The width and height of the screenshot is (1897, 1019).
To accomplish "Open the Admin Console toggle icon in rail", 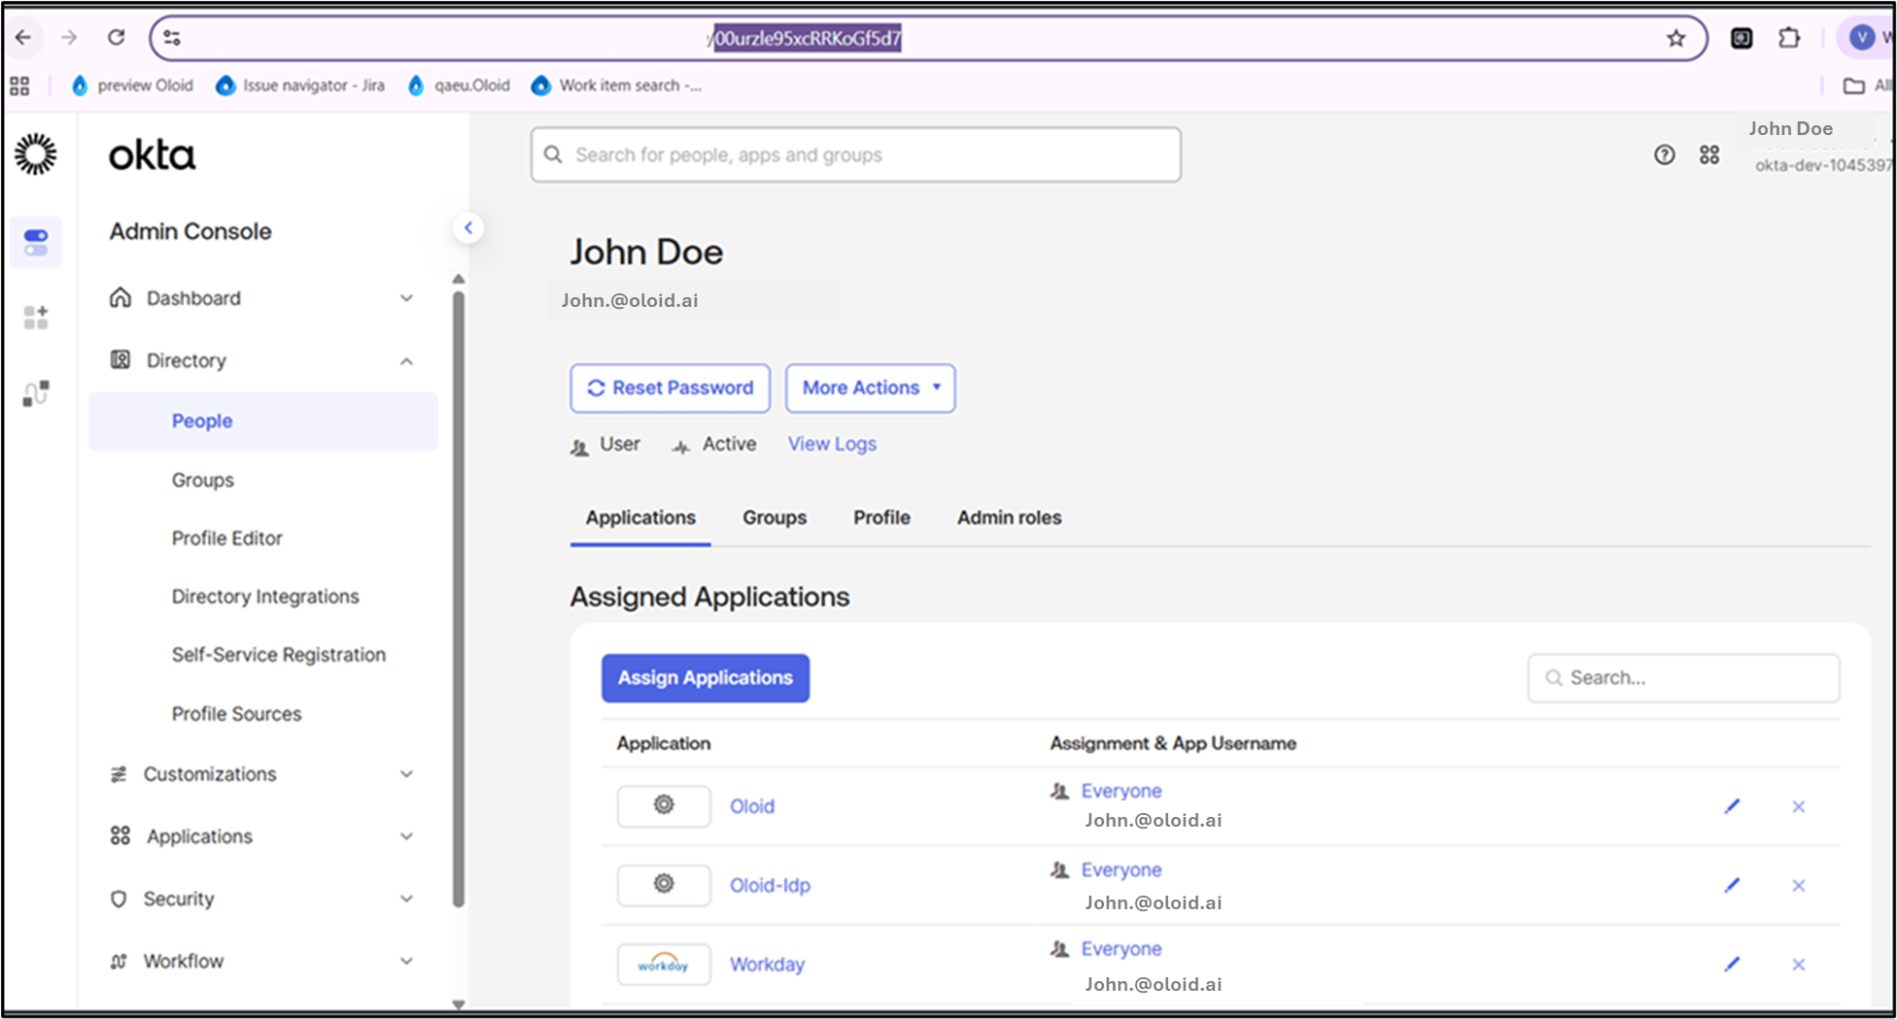I will click(x=36, y=242).
